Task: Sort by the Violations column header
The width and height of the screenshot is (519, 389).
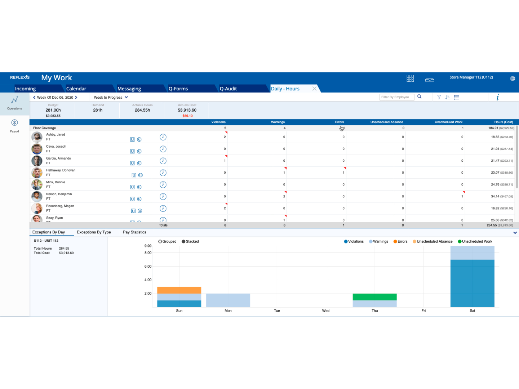Action: [x=218, y=122]
